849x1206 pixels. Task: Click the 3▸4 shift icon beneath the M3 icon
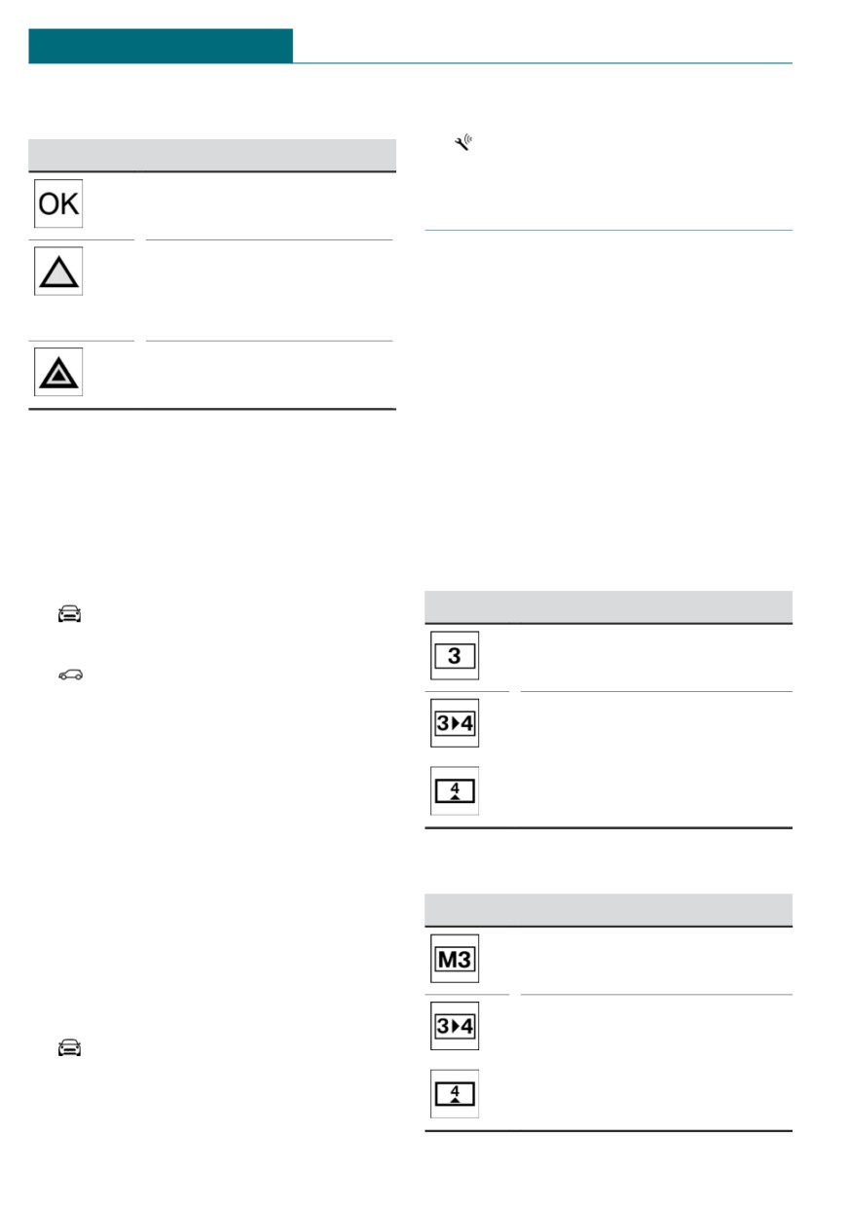coord(455,1026)
